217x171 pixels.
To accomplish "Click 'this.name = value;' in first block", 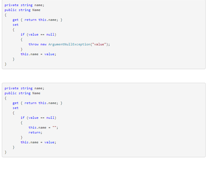I will click(x=39, y=54).
